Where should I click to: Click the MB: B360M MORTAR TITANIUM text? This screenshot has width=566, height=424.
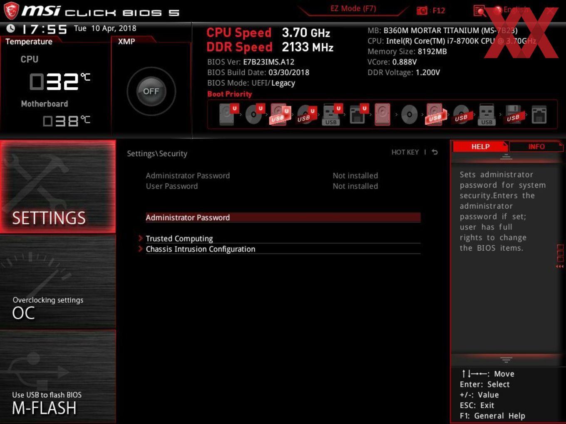pos(442,30)
